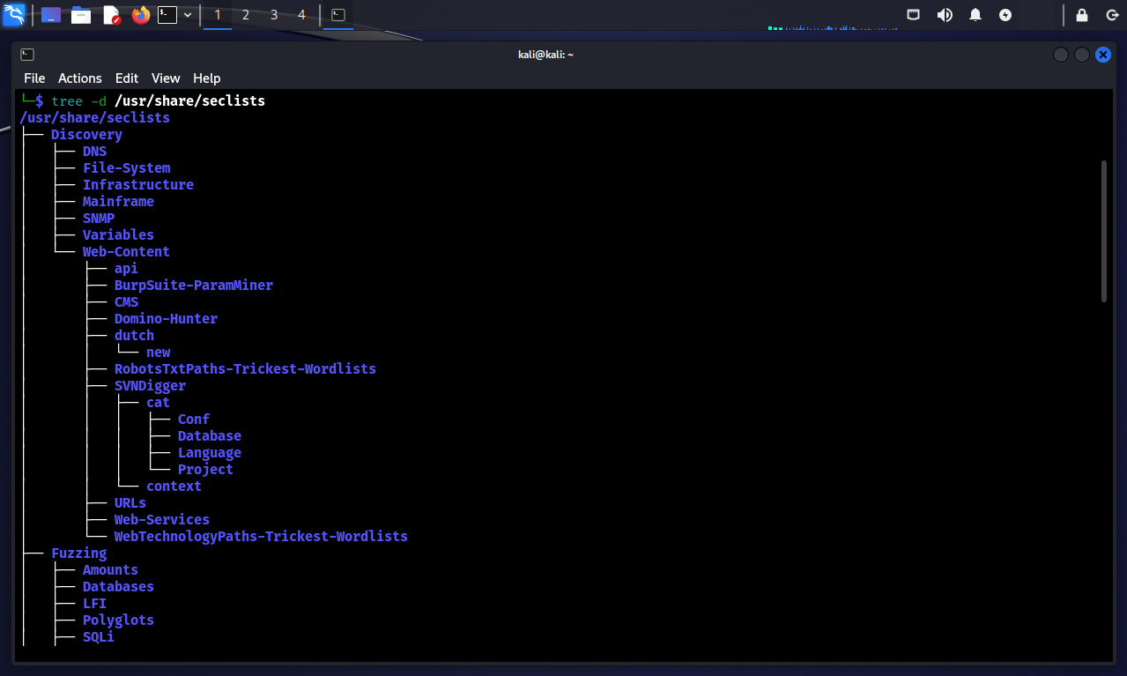Image resolution: width=1127 pixels, height=676 pixels.
Task: Switch to workspace 2
Action: click(x=246, y=15)
